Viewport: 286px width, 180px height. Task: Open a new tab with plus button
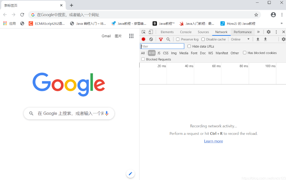click(x=71, y=5)
